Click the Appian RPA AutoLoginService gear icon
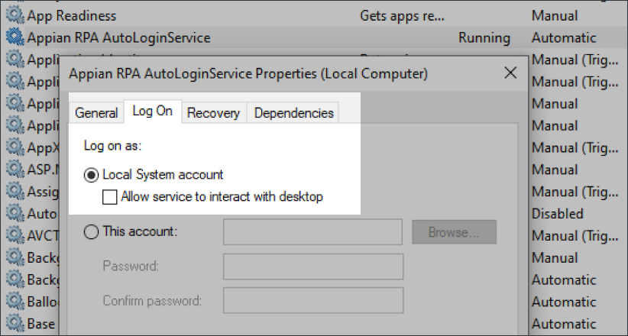Viewport: 628px width, 336px height. click(15, 37)
